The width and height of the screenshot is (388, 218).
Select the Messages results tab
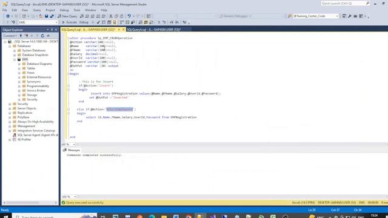[72, 150]
